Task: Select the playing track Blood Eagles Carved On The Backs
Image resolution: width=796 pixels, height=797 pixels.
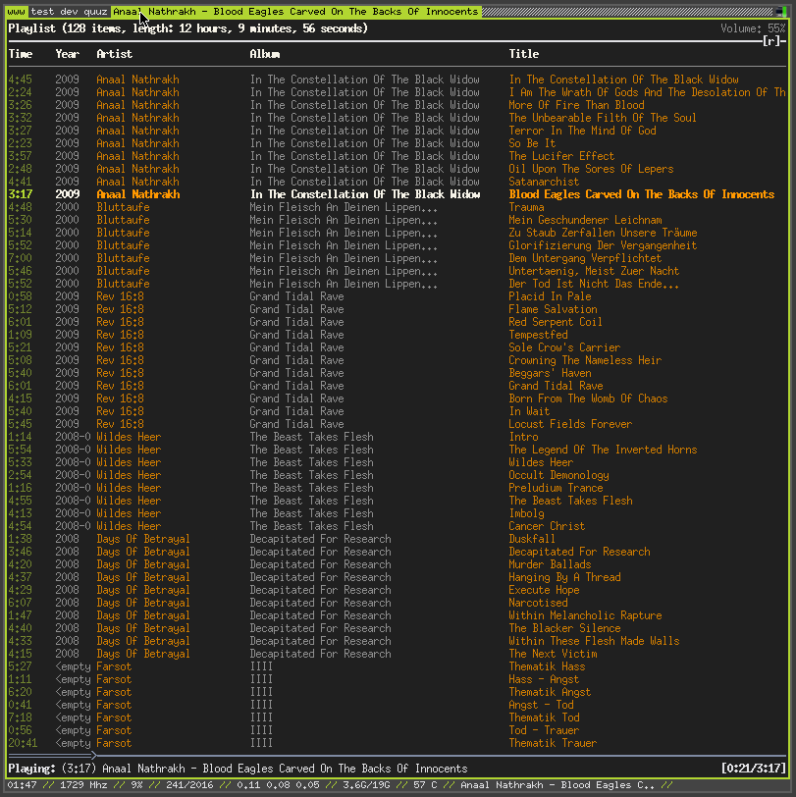Action: coord(642,194)
